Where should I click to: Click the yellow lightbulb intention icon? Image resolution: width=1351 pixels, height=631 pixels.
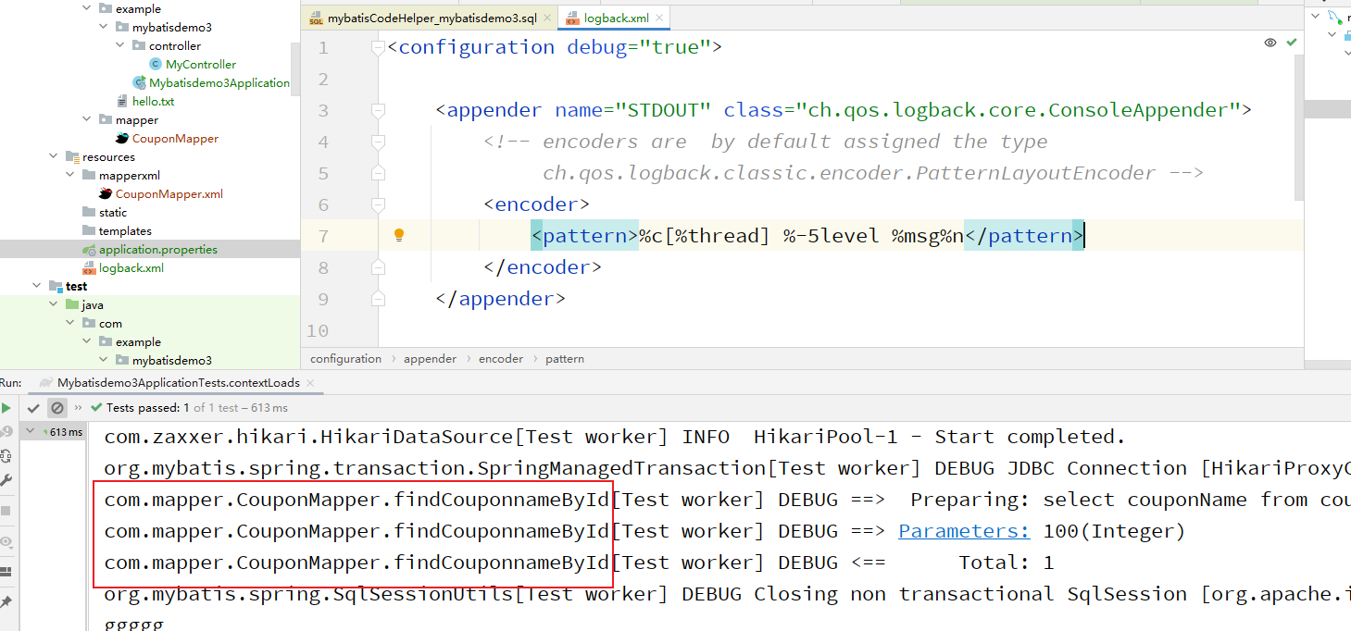pos(399,235)
